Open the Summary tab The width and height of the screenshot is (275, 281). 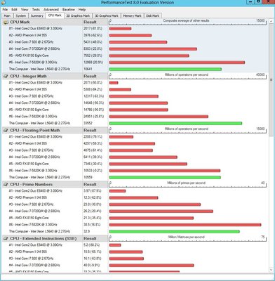coord(37,15)
